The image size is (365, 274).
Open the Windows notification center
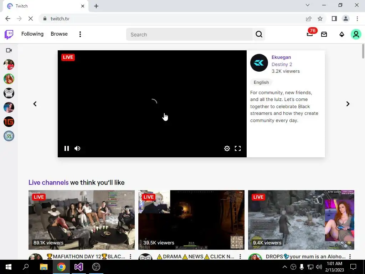pyautogui.click(x=353, y=267)
